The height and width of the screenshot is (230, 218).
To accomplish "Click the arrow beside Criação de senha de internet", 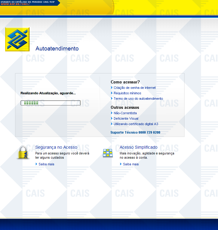I will point(112,88).
